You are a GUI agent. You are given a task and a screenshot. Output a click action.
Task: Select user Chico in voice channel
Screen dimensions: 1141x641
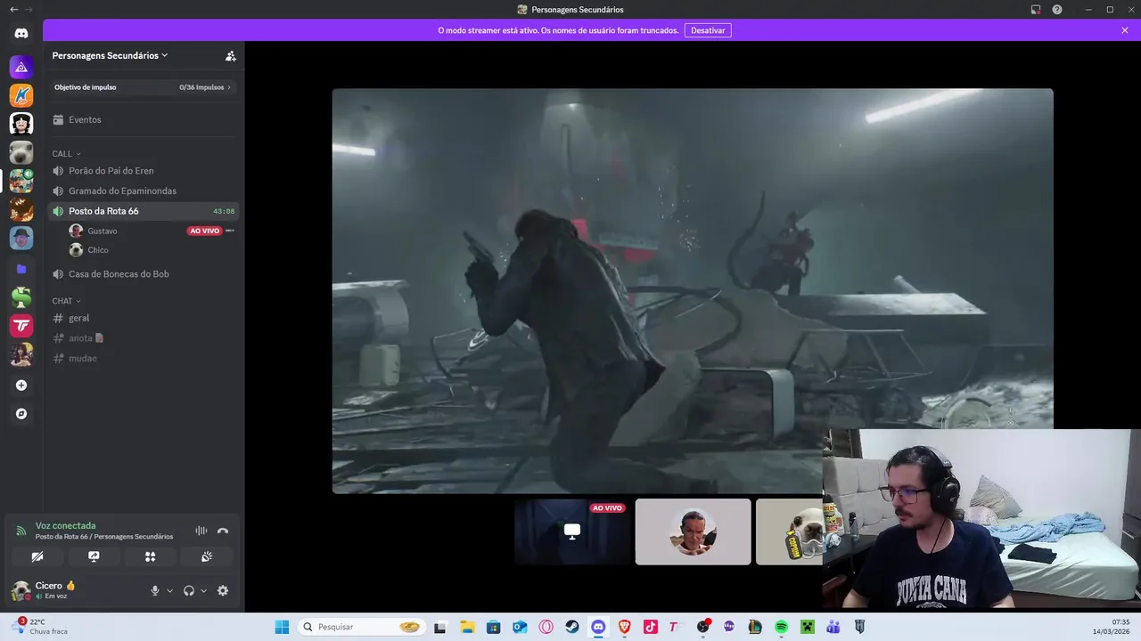[x=97, y=250]
